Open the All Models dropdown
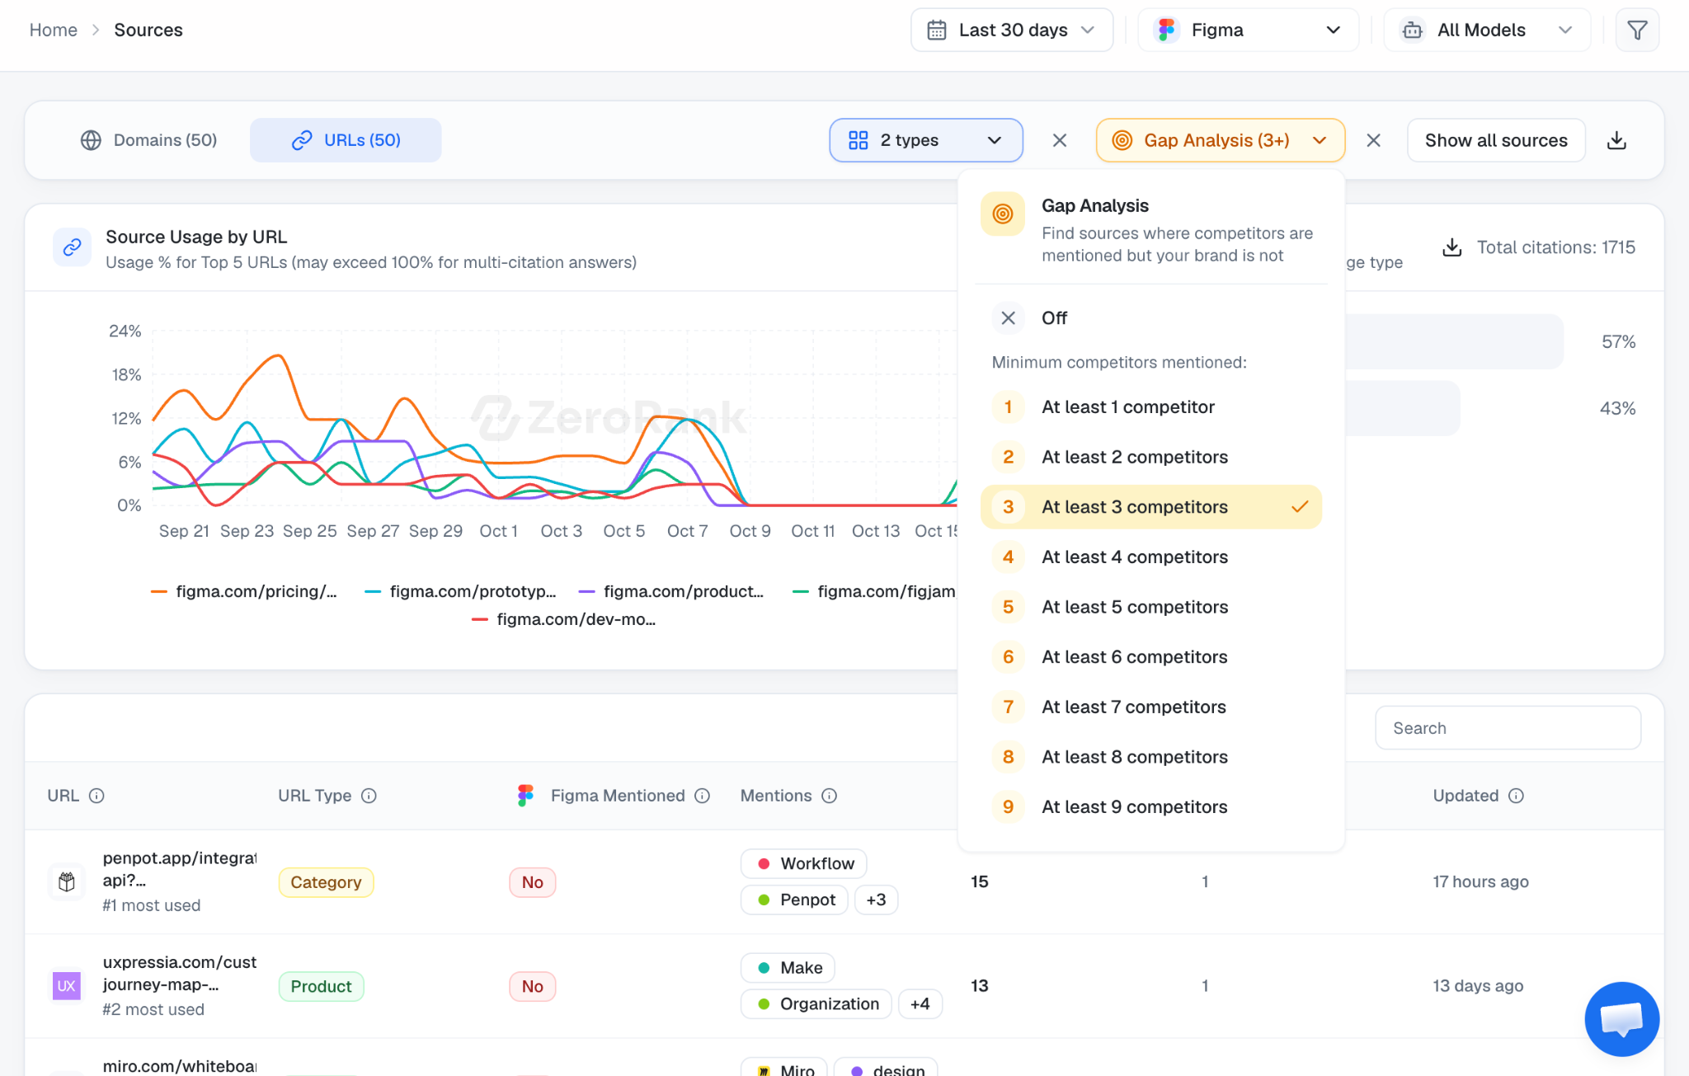This screenshot has width=1689, height=1076. point(1486,31)
